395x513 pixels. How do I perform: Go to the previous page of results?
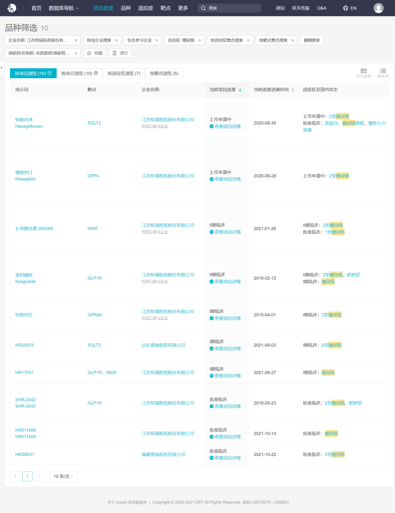pyautogui.click(x=15, y=476)
